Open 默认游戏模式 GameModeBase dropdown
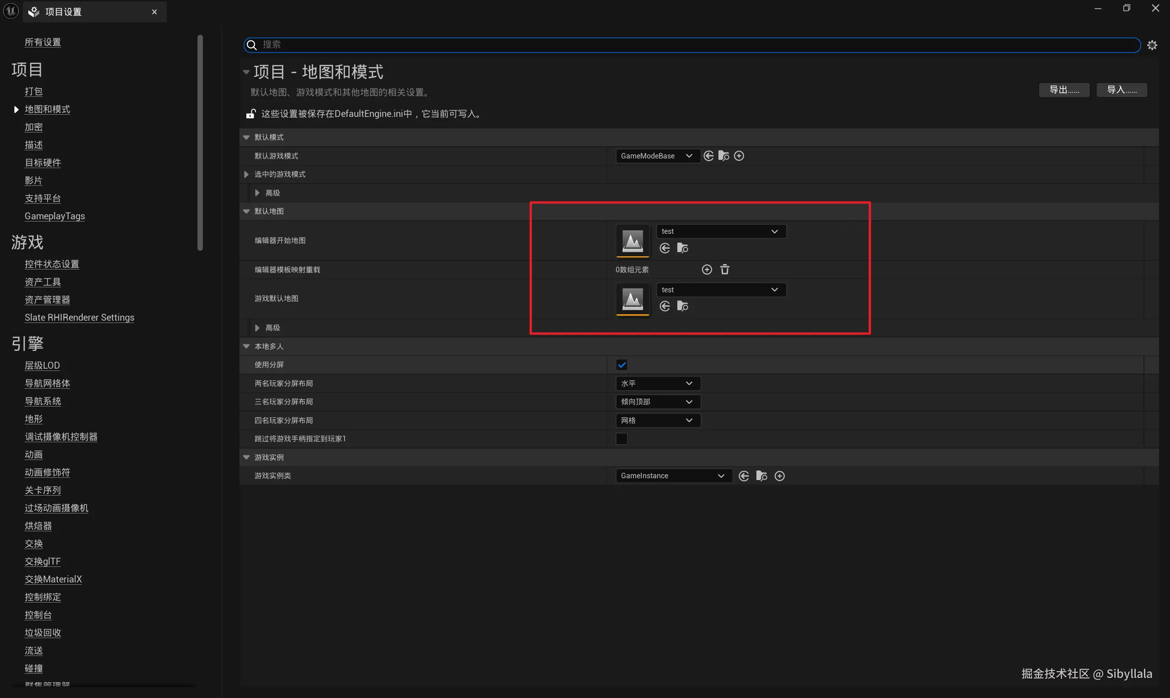 point(657,156)
